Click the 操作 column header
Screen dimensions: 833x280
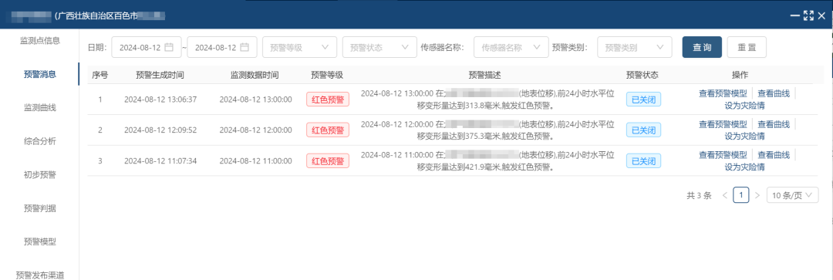click(x=740, y=75)
